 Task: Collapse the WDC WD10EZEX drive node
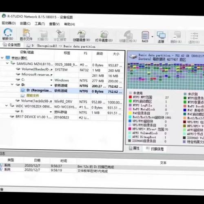click(7, 105)
